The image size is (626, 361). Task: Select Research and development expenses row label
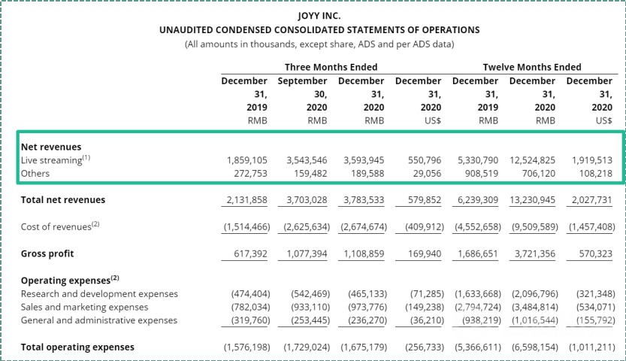coord(99,294)
